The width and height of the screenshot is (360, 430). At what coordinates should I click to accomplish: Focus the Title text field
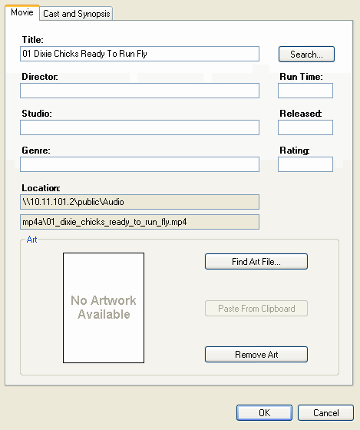[140, 54]
